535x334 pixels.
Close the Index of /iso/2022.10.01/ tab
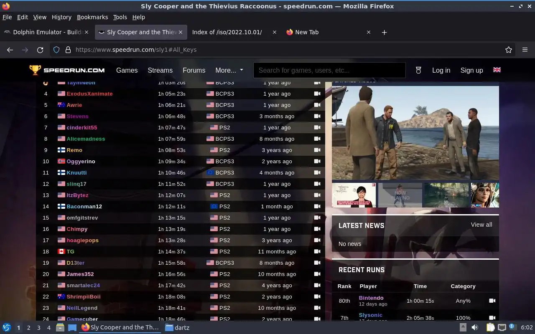point(274,32)
